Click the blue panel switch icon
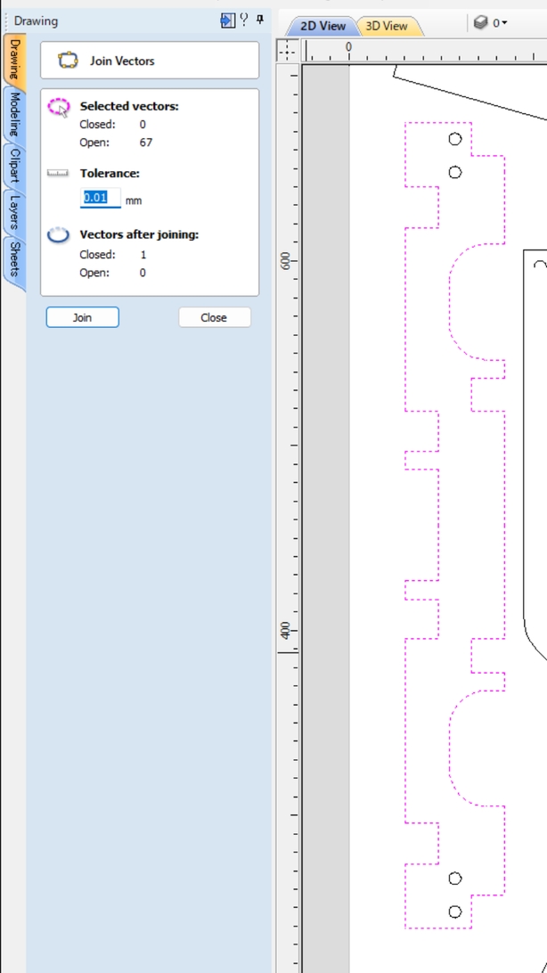Viewport: 547px width, 973px height. pyautogui.click(x=227, y=20)
